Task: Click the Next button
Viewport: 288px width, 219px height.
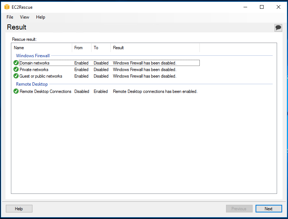Action: click(269, 209)
